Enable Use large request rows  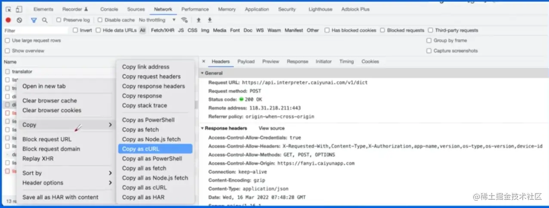tap(7, 40)
